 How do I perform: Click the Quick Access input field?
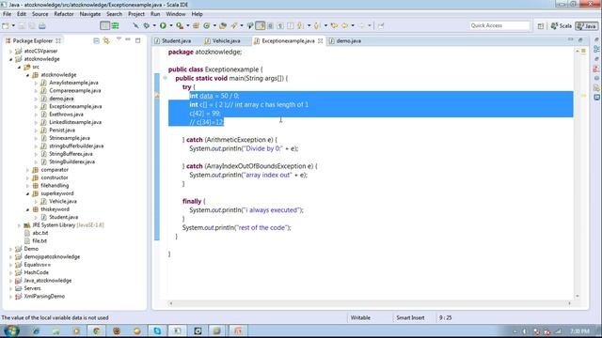pyautogui.click(x=499, y=25)
